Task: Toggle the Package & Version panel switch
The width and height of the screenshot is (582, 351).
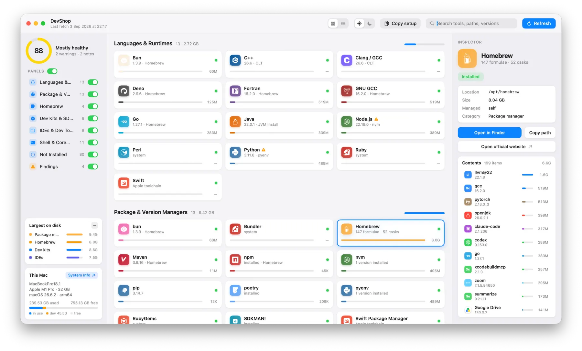Action: (93, 94)
